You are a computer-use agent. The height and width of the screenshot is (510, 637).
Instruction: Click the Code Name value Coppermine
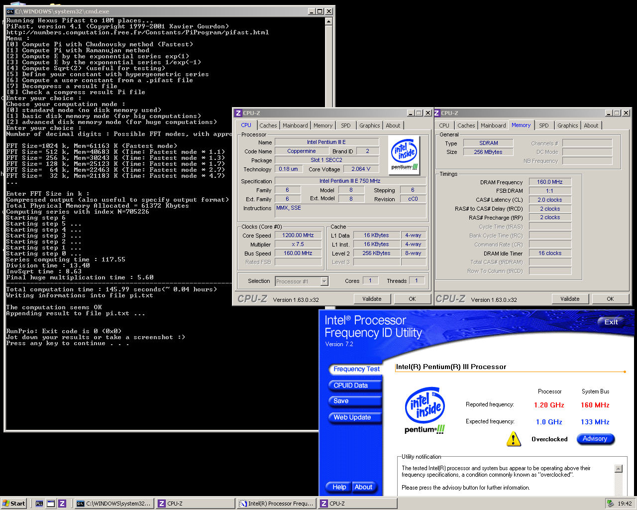tap(302, 151)
